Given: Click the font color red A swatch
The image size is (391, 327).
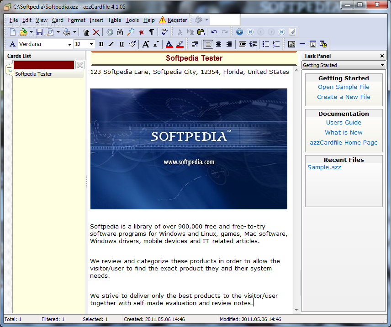Looking at the screenshot, I should [169, 44].
